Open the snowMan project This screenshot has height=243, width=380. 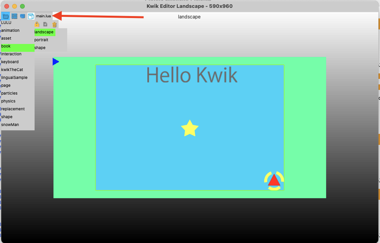10,125
